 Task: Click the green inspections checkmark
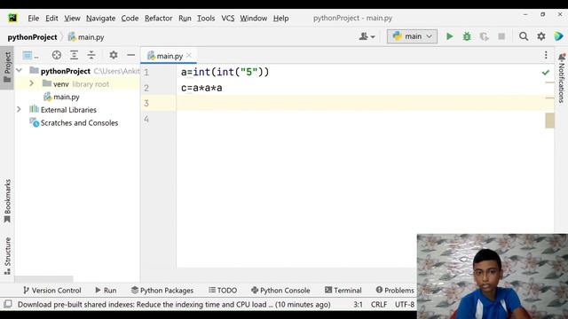[x=546, y=73]
